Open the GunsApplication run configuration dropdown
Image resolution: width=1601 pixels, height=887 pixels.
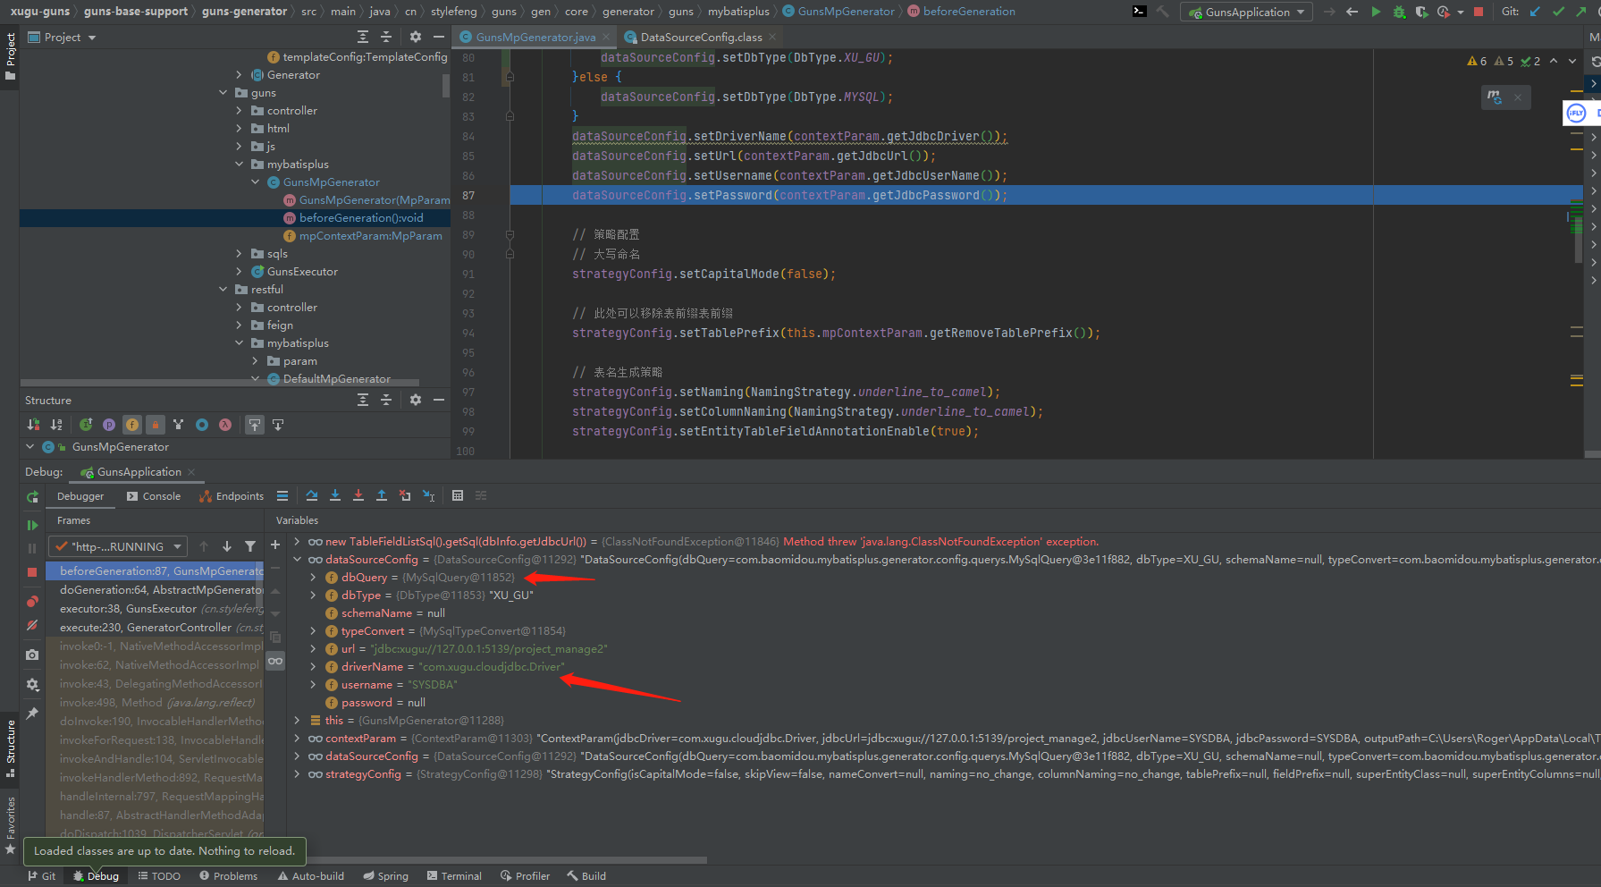point(1246,12)
